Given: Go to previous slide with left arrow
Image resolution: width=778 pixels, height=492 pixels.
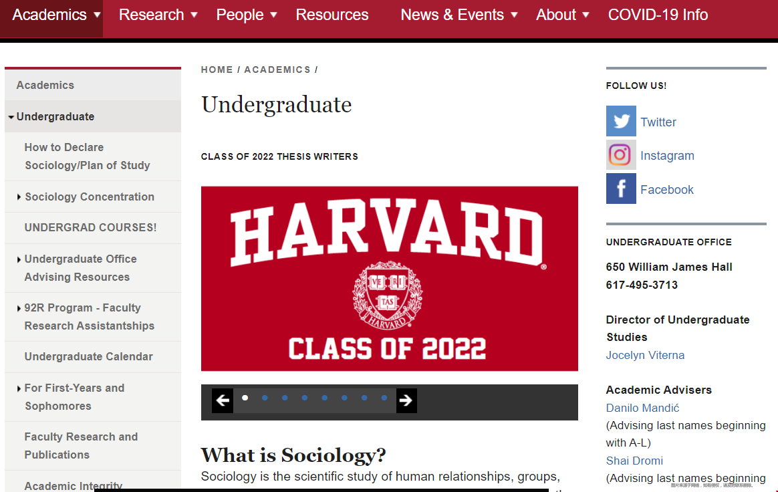Looking at the screenshot, I should (x=223, y=400).
